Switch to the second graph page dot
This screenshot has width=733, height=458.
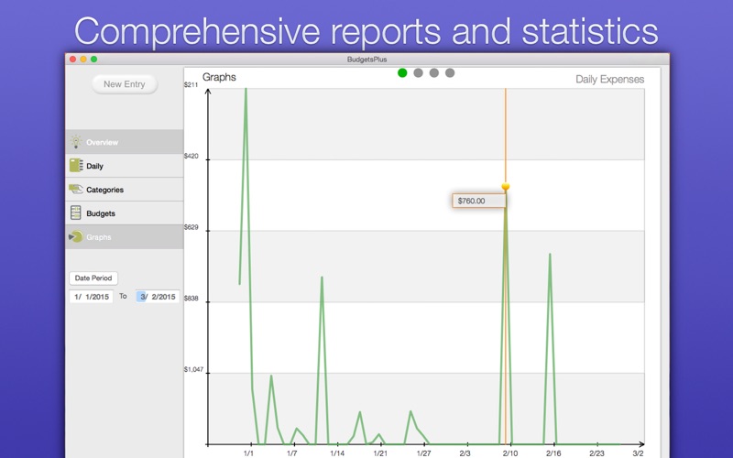[x=419, y=73]
